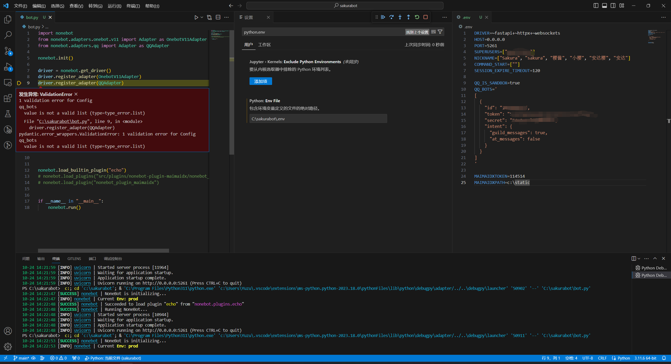Click Continue in debug toolbar
Image resolution: width=671 pixels, height=364 pixels.
tap(383, 17)
